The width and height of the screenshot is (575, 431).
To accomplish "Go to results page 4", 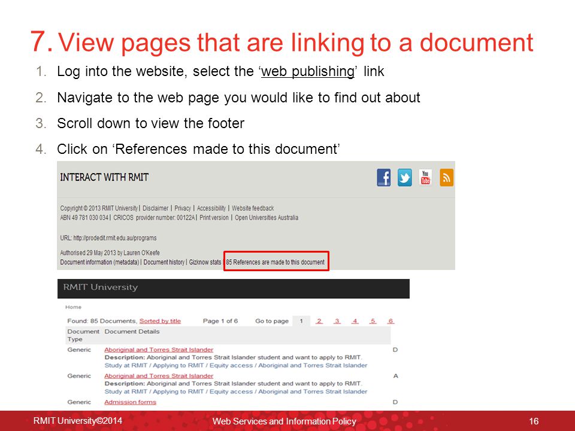I will (355, 321).
